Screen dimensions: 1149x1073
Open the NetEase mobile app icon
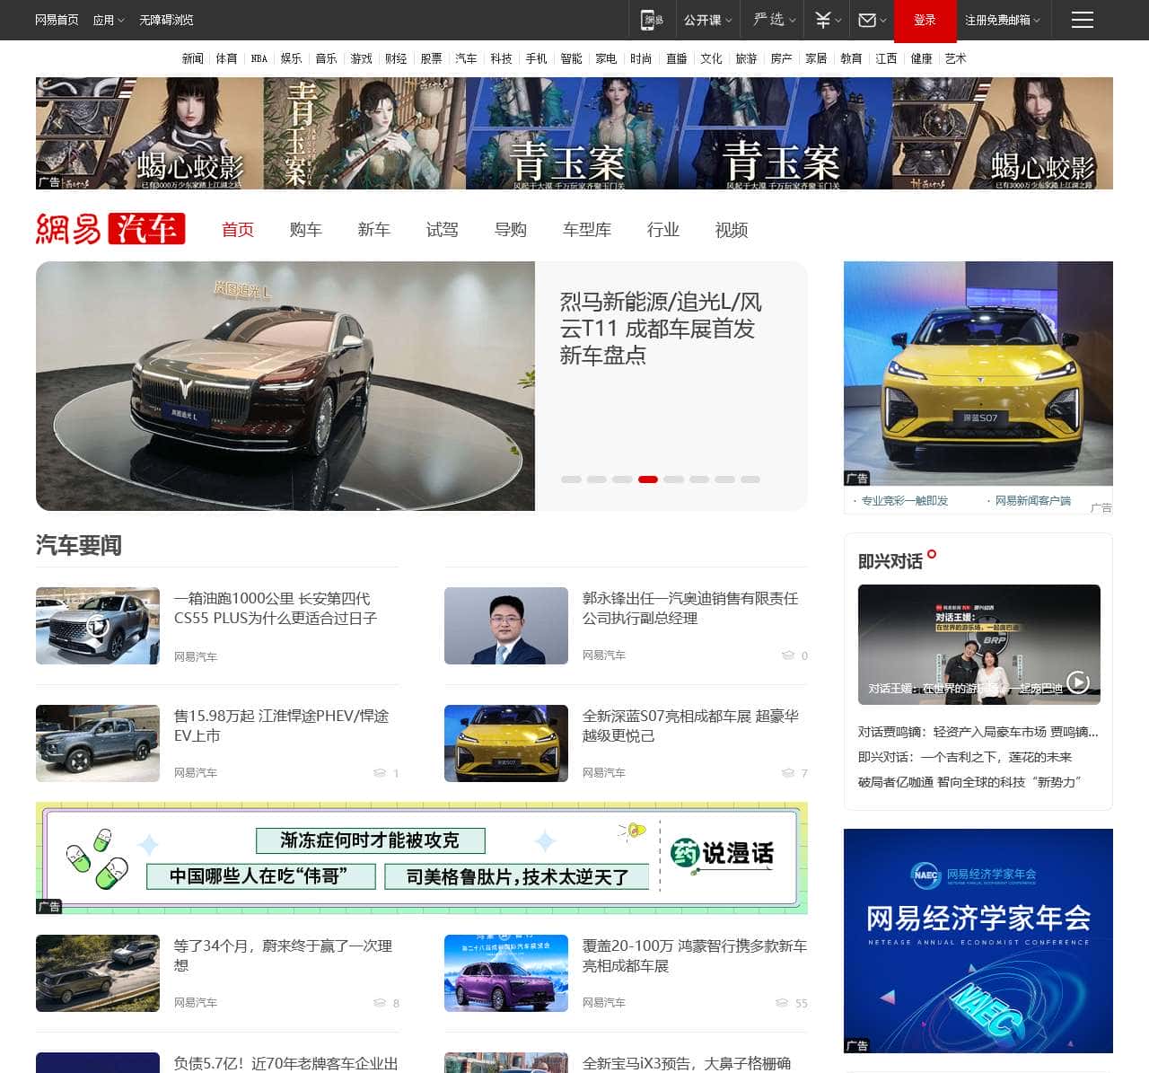click(652, 20)
